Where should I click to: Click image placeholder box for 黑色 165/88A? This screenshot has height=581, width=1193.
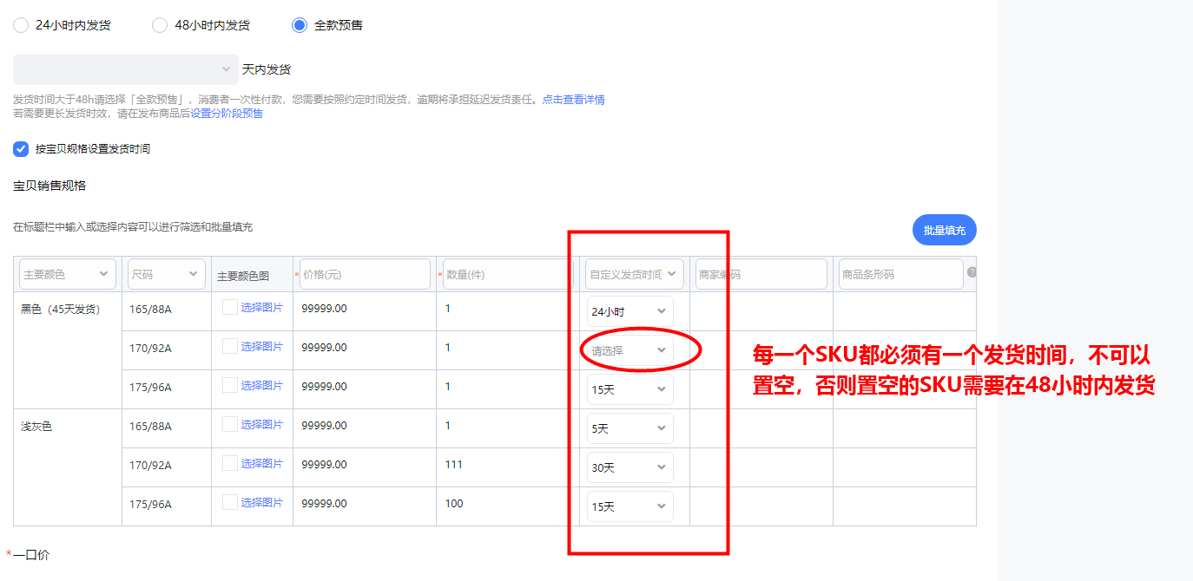point(230,307)
